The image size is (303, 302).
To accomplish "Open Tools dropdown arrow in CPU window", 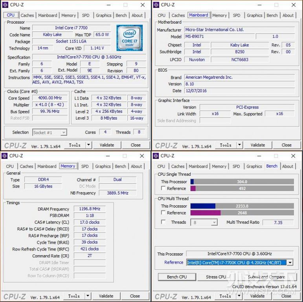I will coord(89,145).
